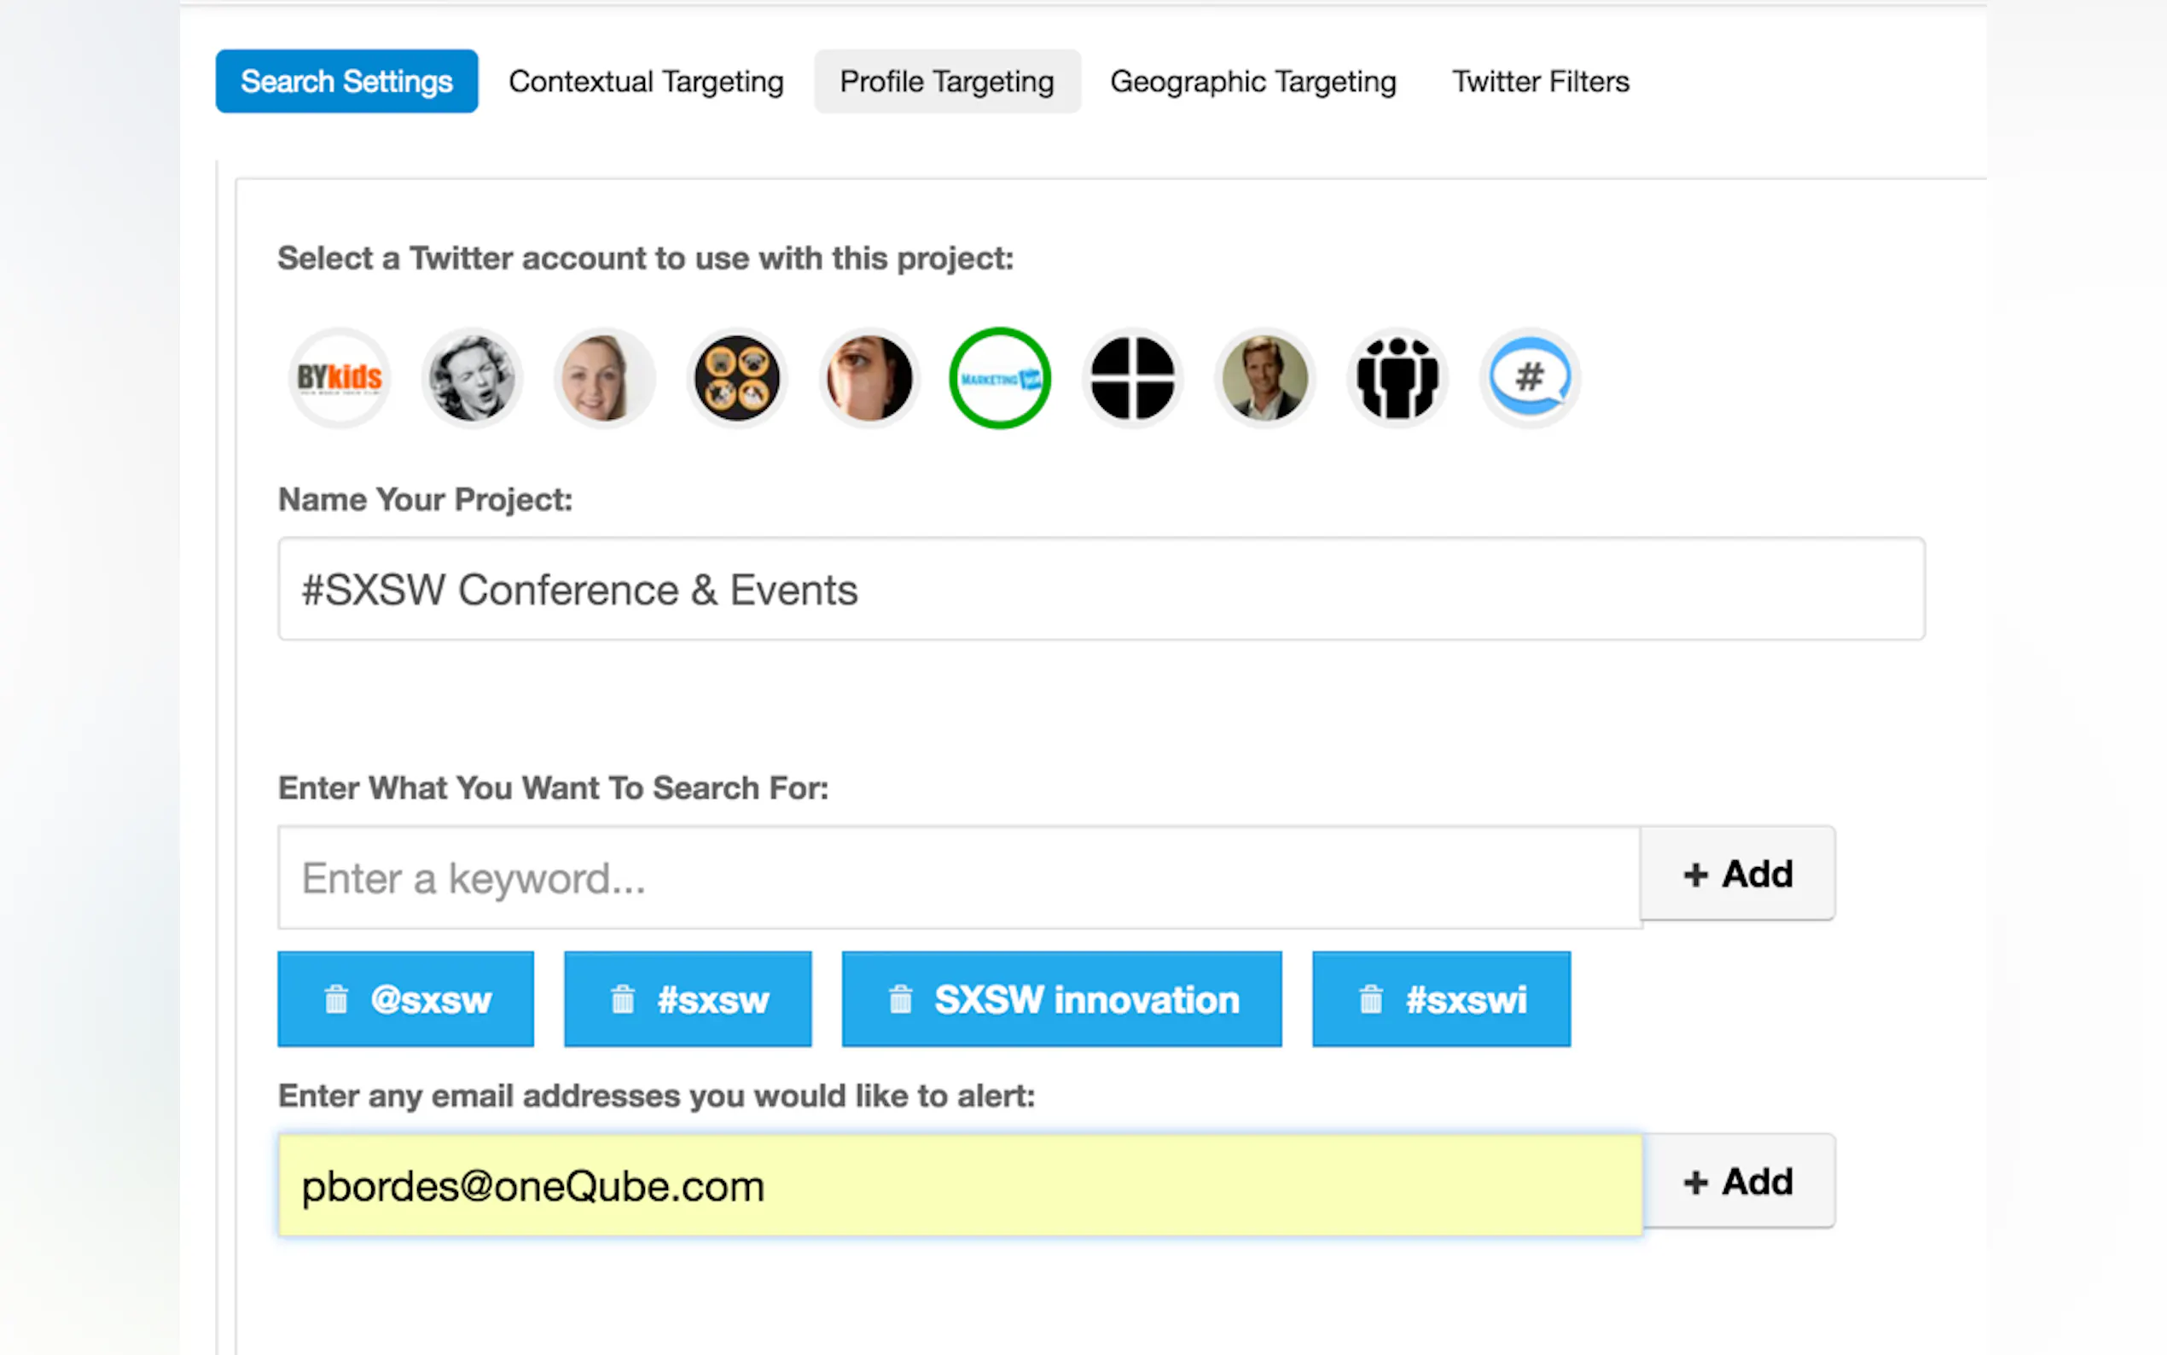Image resolution: width=2167 pixels, height=1355 pixels.
Task: Remove the #sxsw keyword tag
Action: pyautogui.click(x=623, y=999)
